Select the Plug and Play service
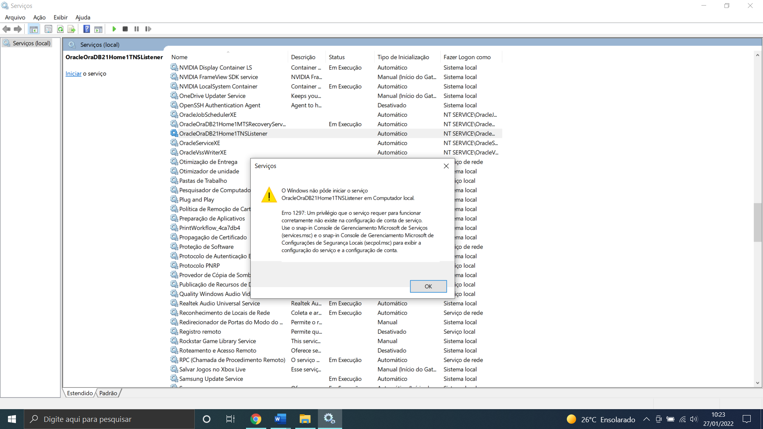 (x=197, y=200)
